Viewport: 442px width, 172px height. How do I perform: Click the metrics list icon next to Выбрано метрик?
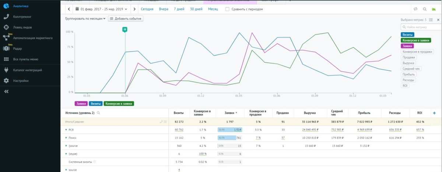coord(431,20)
